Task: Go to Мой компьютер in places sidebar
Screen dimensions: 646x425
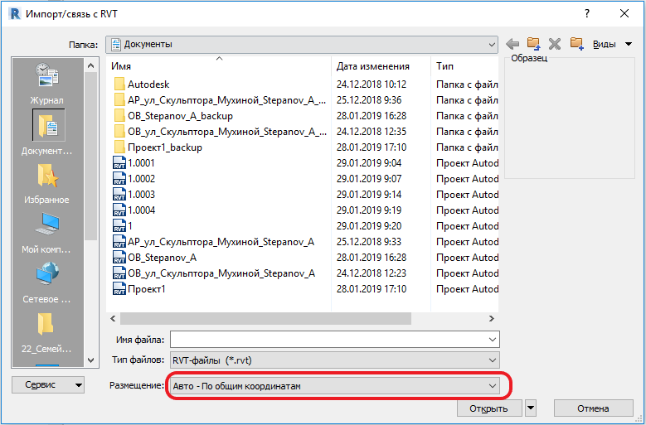Action: 46,233
